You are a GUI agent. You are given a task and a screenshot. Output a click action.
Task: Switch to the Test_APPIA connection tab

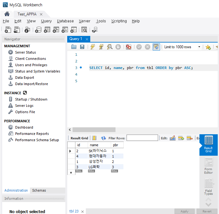click(x=27, y=14)
